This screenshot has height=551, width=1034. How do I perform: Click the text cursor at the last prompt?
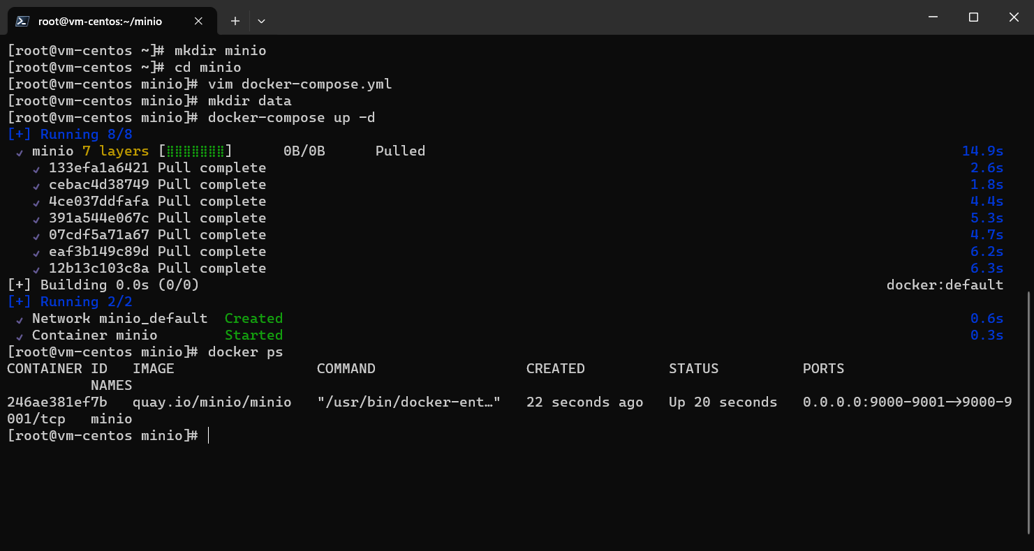208,436
